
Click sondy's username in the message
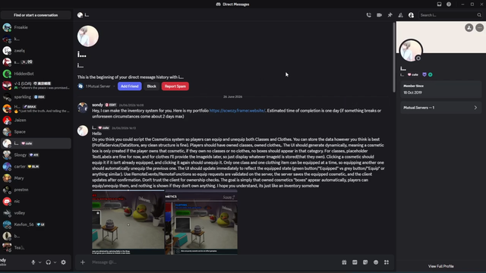click(97, 105)
